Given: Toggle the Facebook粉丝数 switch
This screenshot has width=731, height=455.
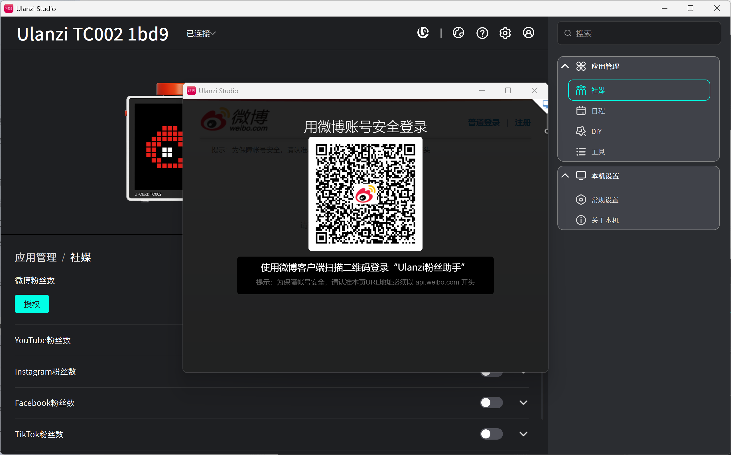Looking at the screenshot, I should pos(491,403).
